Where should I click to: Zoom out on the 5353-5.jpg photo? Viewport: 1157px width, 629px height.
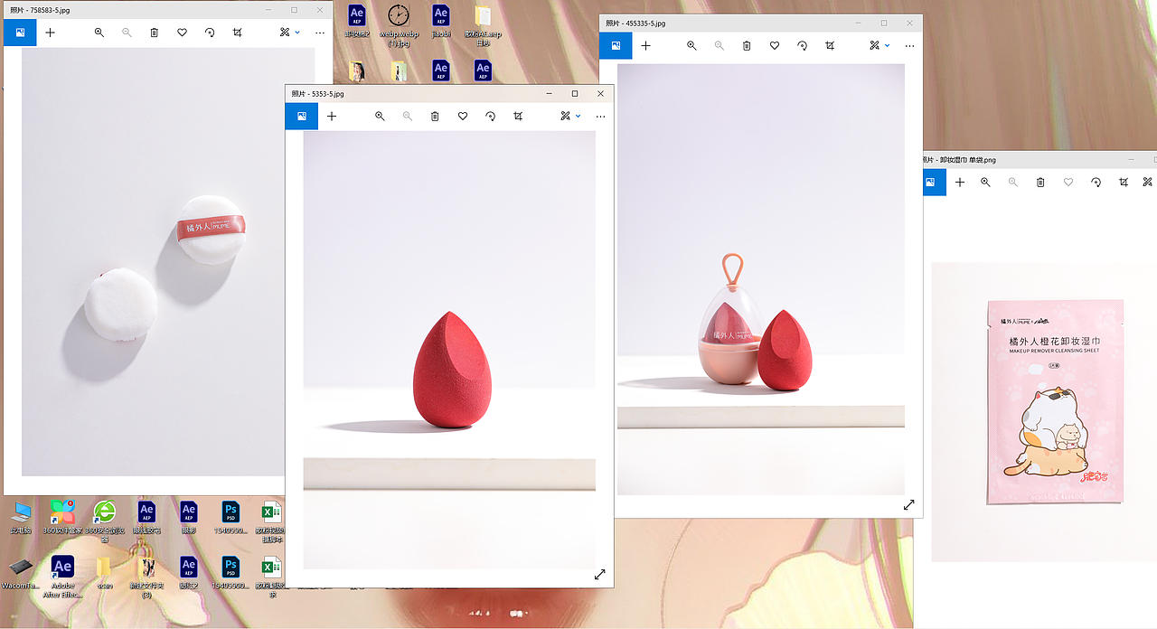point(408,117)
